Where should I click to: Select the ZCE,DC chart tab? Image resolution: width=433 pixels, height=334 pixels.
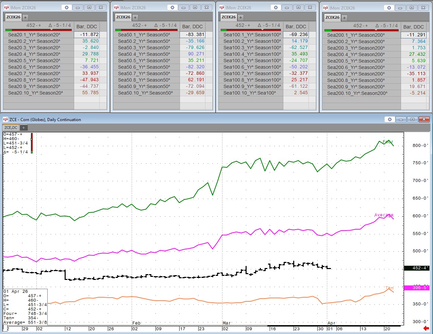pos(11,128)
